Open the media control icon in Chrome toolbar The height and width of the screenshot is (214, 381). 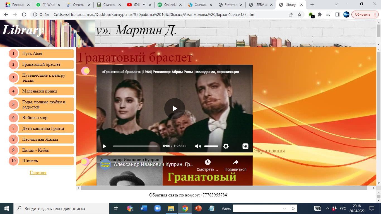coord(329,14)
